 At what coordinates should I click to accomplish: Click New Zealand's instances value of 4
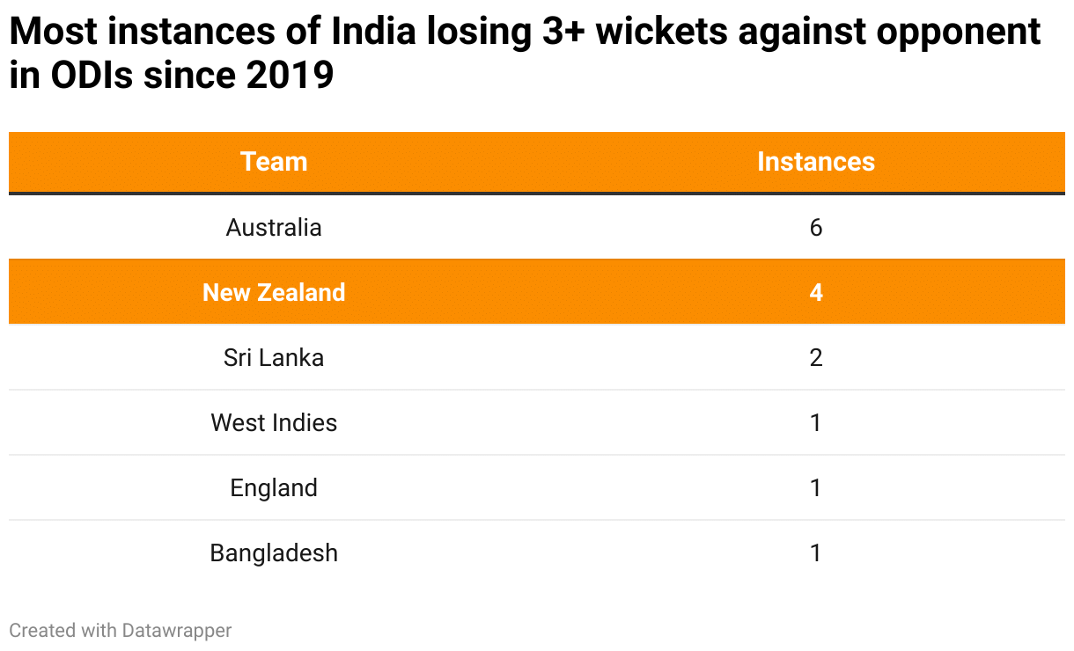point(815,293)
